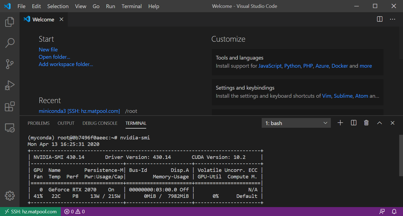Switch to the DEBUG CONSOLE tab

coord(100,123)
